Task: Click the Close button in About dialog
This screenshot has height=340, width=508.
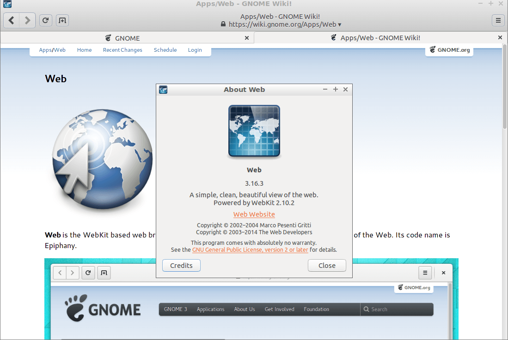Action: 327,266
